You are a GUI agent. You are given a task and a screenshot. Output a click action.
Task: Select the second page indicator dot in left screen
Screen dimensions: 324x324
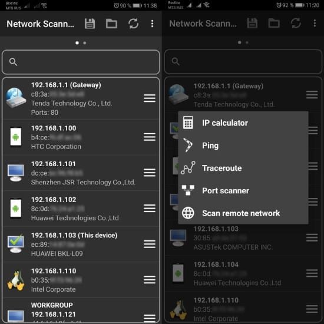click(85, 43)
